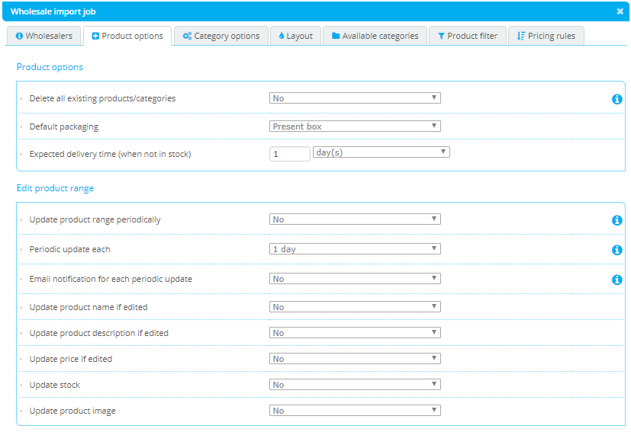
Task: Click info icon beside Update product range periodically
Action: pyautogui.click(x=617, y=220)
